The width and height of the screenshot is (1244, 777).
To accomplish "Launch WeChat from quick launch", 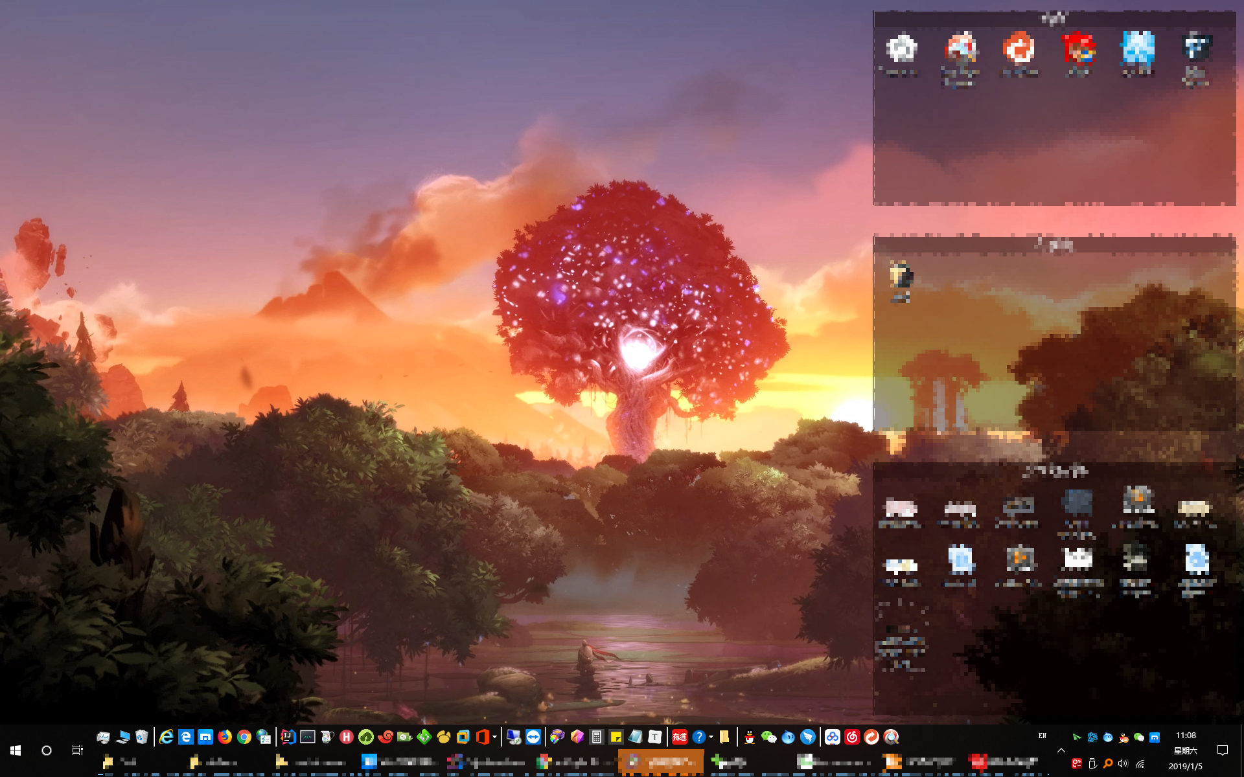I will pos(769,737).
